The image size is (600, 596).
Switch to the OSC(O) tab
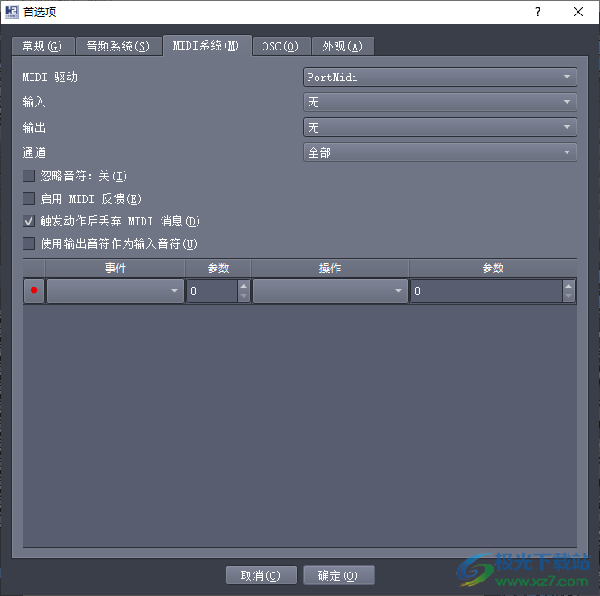(x=281, y=46)
